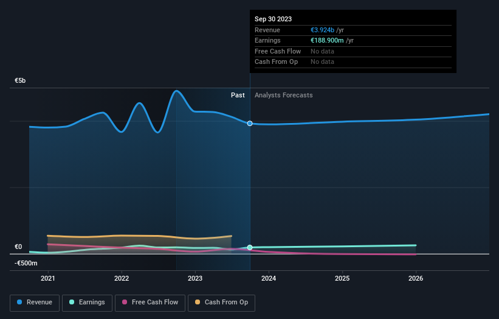Image resolution: width=499 pixels, height=319 pixels.
Task: Click the revenue value €3.924b in tooltip
Action: pyautogui.click(x=322, y=30)
